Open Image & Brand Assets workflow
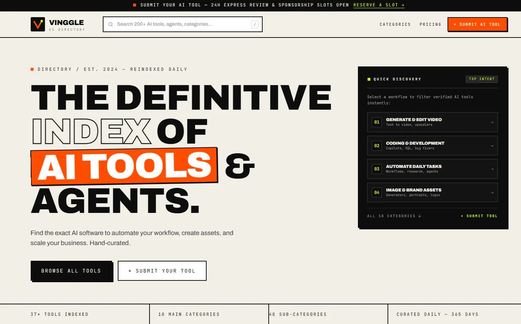Image resolution: width=521 pixels, height=324 pixels. (x=433, y=193)
